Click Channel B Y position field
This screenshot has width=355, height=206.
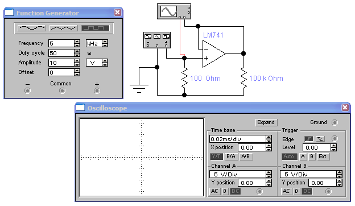coord(323,183)
